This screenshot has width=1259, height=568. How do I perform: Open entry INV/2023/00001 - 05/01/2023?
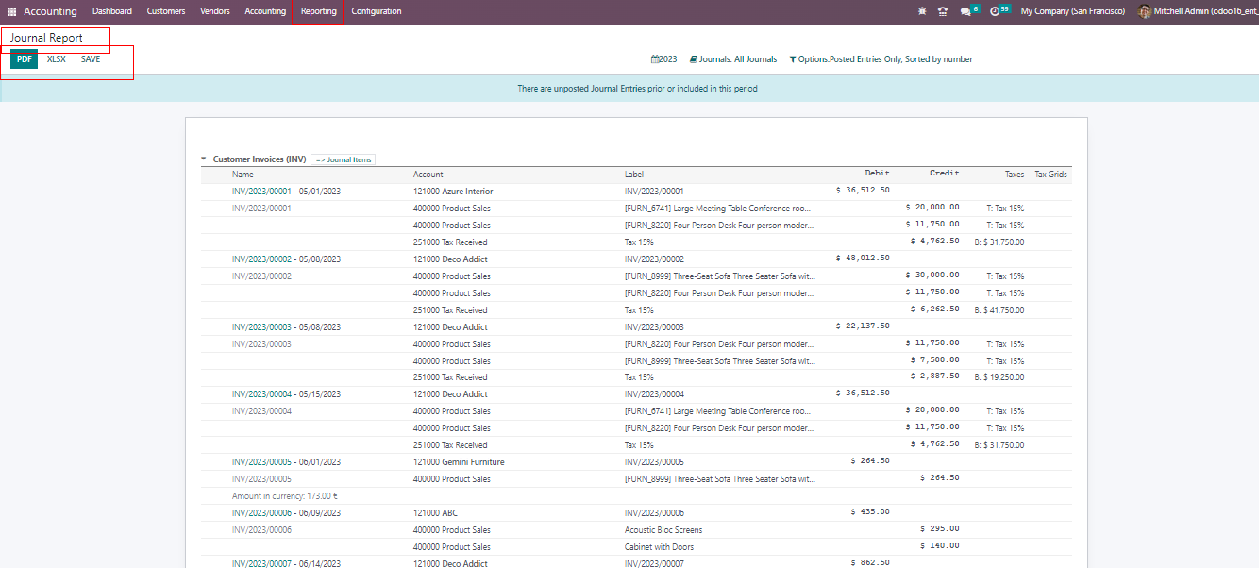coord(286,192)
